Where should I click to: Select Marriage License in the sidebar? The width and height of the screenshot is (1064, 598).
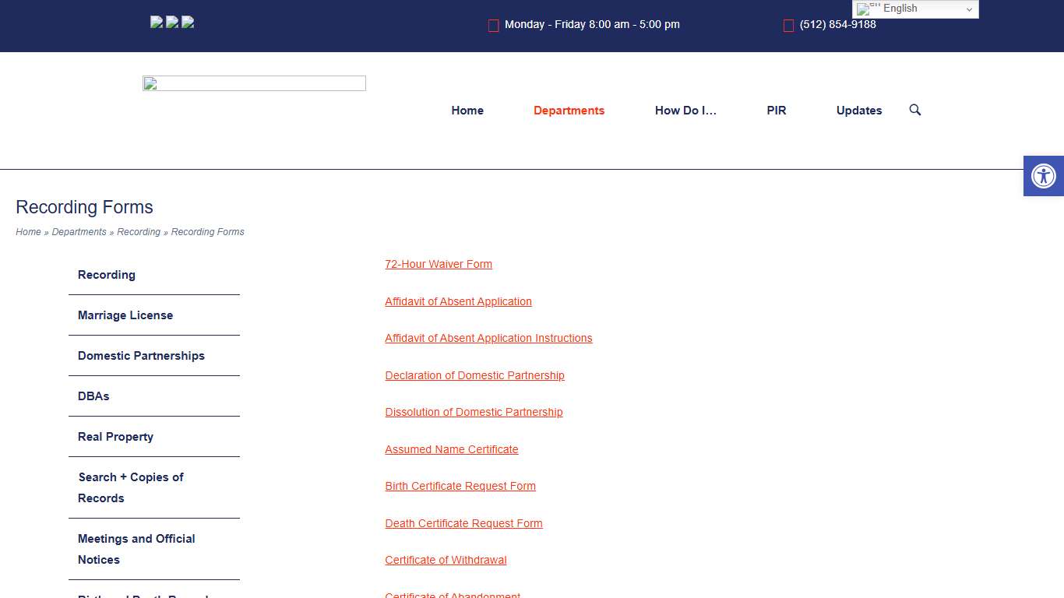[125, 315]
